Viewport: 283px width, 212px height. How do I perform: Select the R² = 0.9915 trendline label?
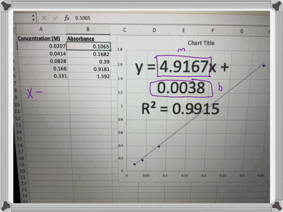coord(180,108)
